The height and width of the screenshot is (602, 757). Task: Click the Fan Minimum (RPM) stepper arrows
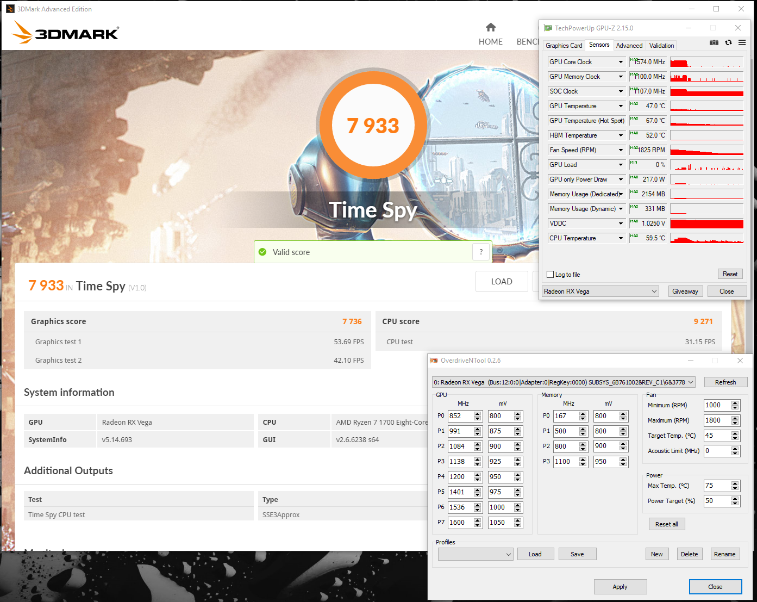click(735, 405)
